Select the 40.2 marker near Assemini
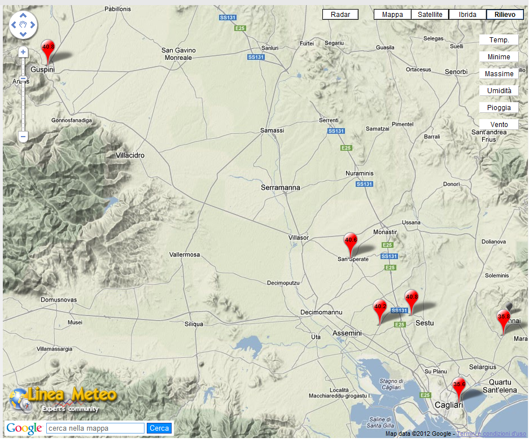529x442 pixels. coord(380,308)
